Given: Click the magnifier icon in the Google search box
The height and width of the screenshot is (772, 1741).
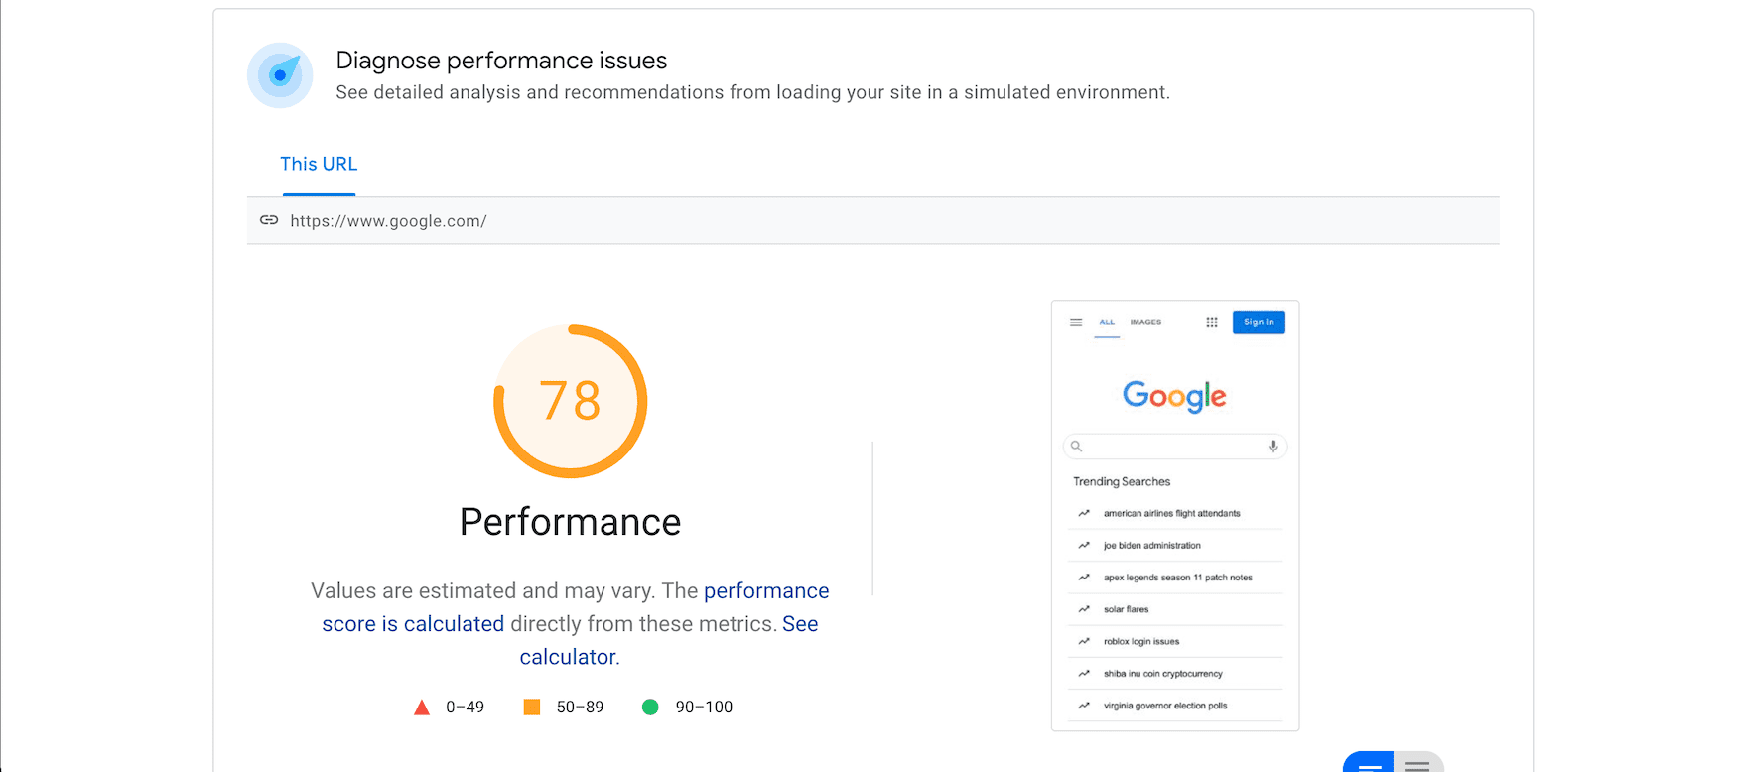Looking at the screenshot, I should coord(1075,446).
